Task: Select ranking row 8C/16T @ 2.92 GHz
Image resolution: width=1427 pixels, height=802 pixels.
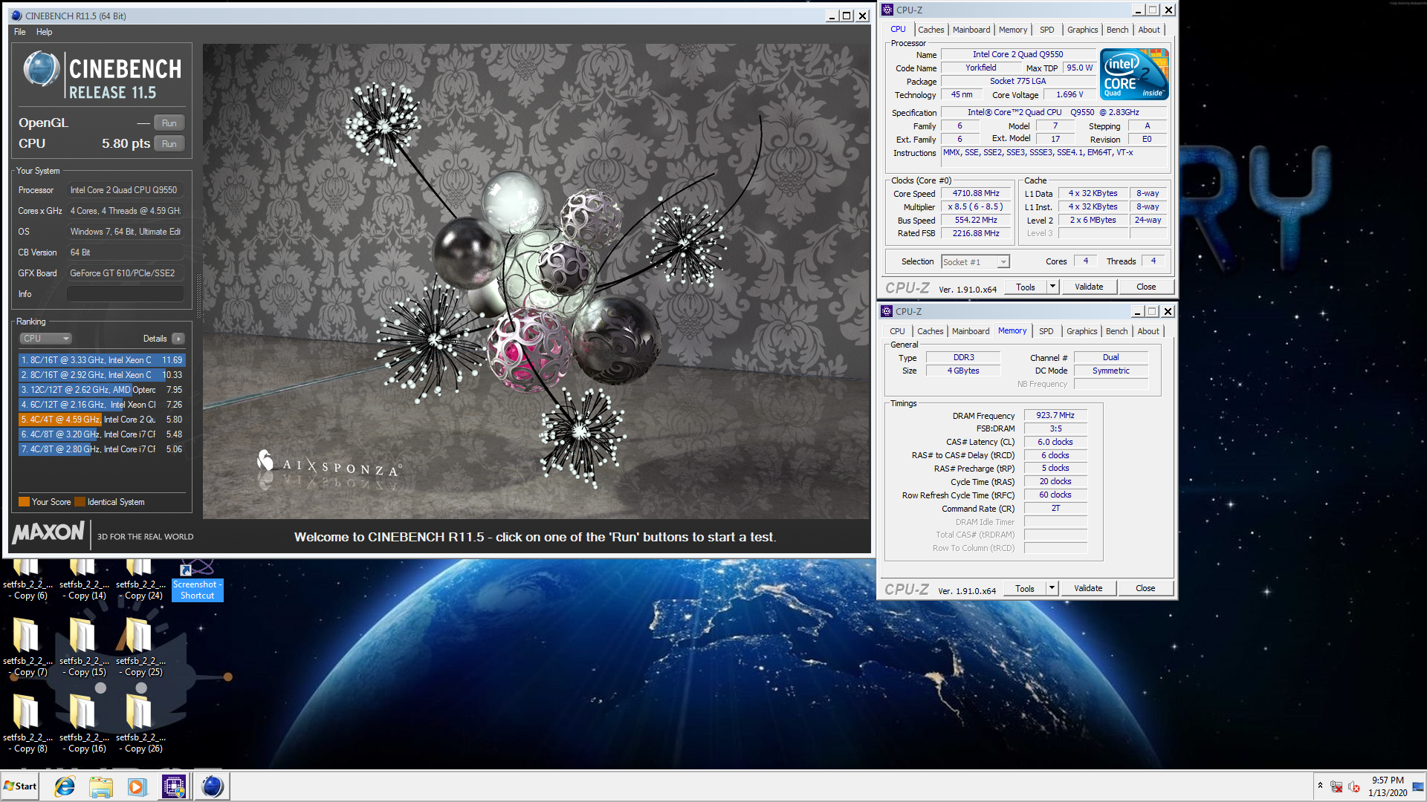Action: click(x=102, y=375)
